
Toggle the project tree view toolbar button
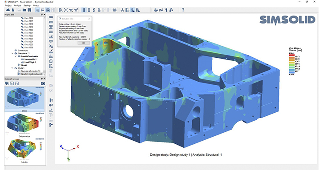(x=37, y=10)
